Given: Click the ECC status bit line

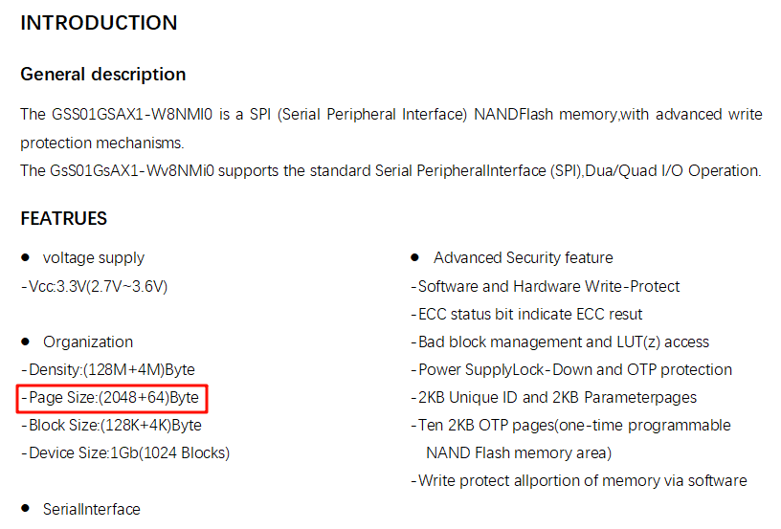Looking at the screenshot, I should point(527,315).
